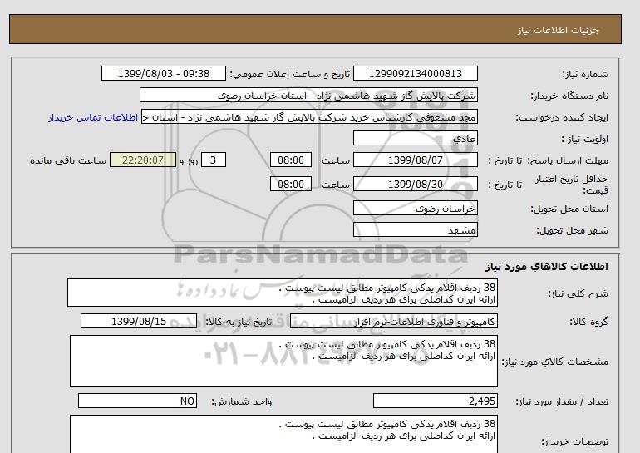Click the نام دستگاه خریدار field

[308, 95]
